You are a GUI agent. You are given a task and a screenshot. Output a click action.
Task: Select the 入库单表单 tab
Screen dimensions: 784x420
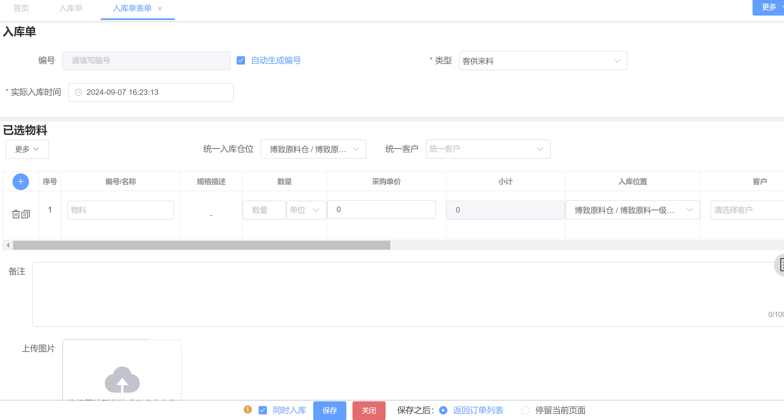click(132, 8)
